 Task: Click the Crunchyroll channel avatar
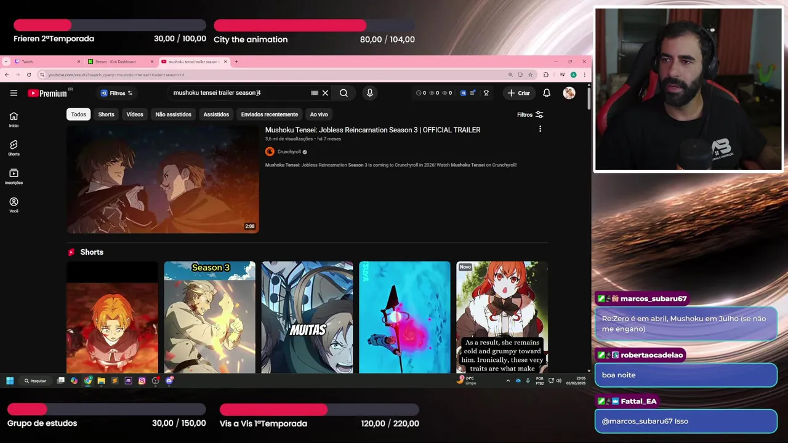(x=270, y=151)
